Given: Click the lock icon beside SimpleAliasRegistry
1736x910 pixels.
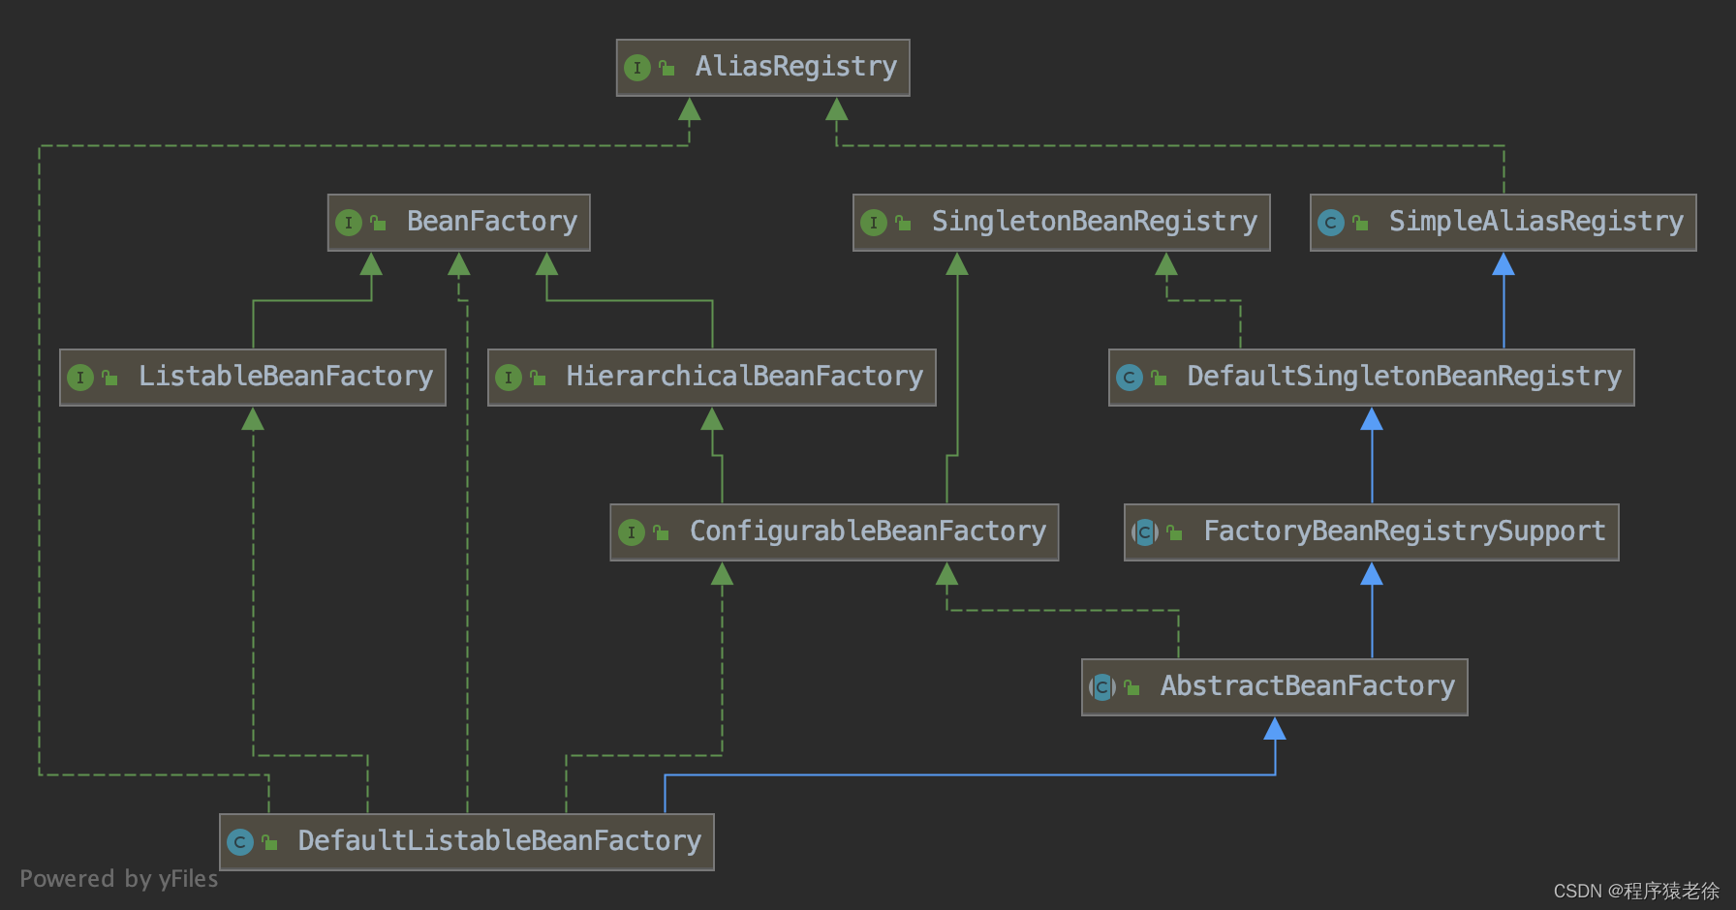Looking at the screenshot, I should click(x=1361, y=223).
